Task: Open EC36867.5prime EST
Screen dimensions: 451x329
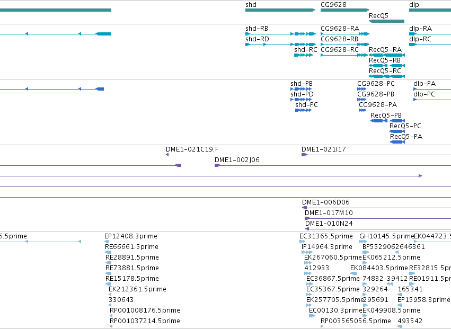Action: pos(333,279)
